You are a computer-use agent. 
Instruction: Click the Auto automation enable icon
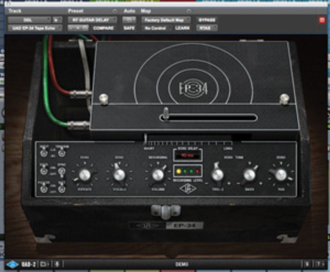[128, 20]
